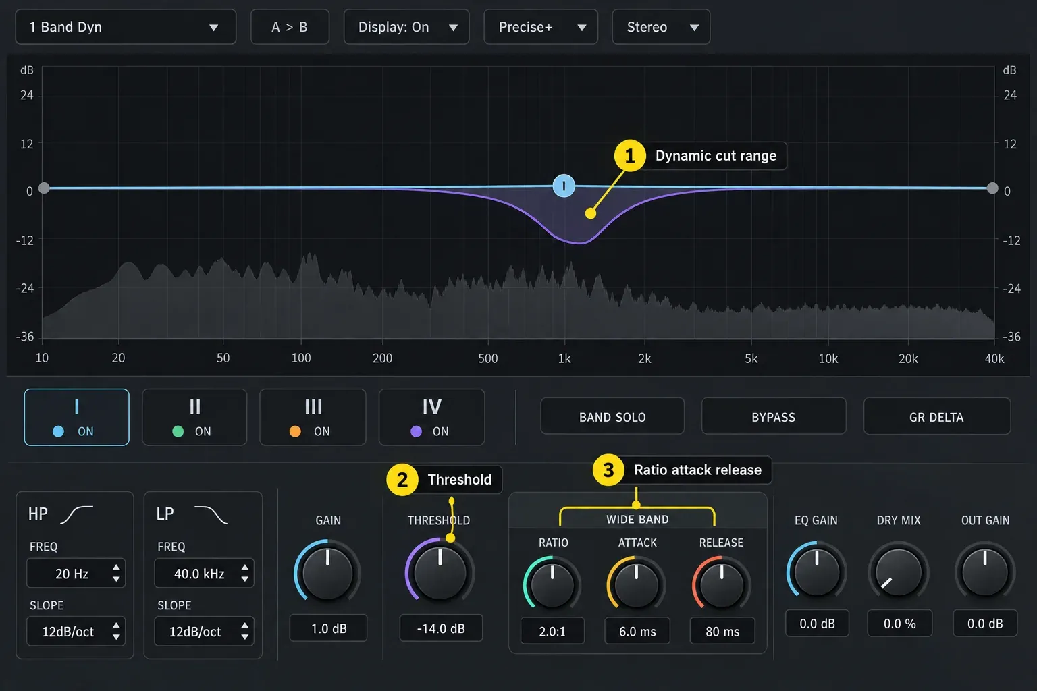The width and height of the screenshot is (1037, 691).
Task: Toggle the Bypass button
Action: pyautogui.click(x=774, y=416)
